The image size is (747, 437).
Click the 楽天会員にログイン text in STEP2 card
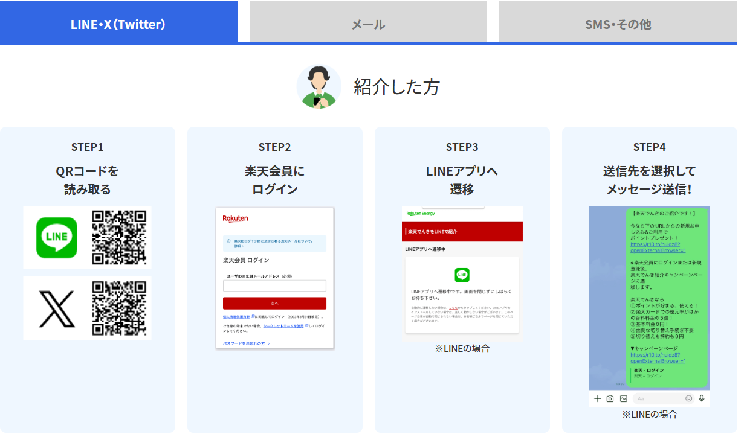(x=275, y=180)
